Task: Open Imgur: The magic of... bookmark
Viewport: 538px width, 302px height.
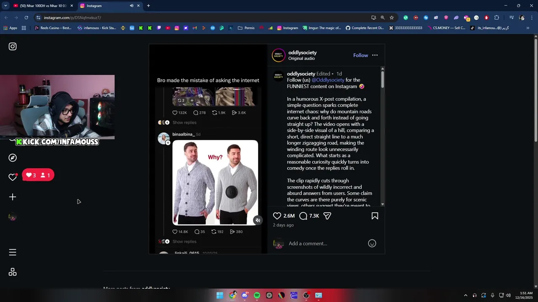Action: tap(322, 28)
